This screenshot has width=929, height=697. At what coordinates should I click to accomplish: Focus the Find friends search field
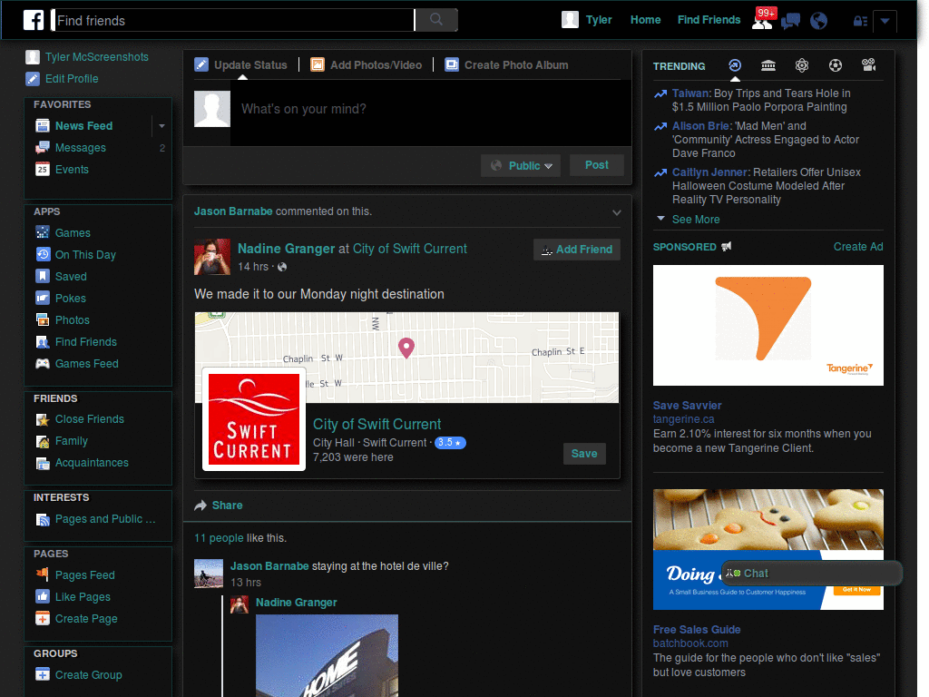tap(233, 21)
